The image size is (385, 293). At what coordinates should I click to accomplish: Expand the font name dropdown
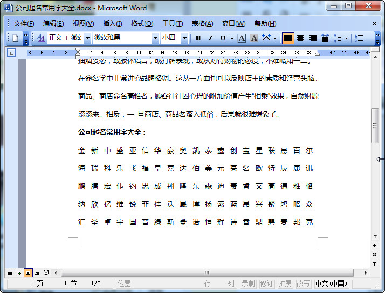[x=155, y=38]
